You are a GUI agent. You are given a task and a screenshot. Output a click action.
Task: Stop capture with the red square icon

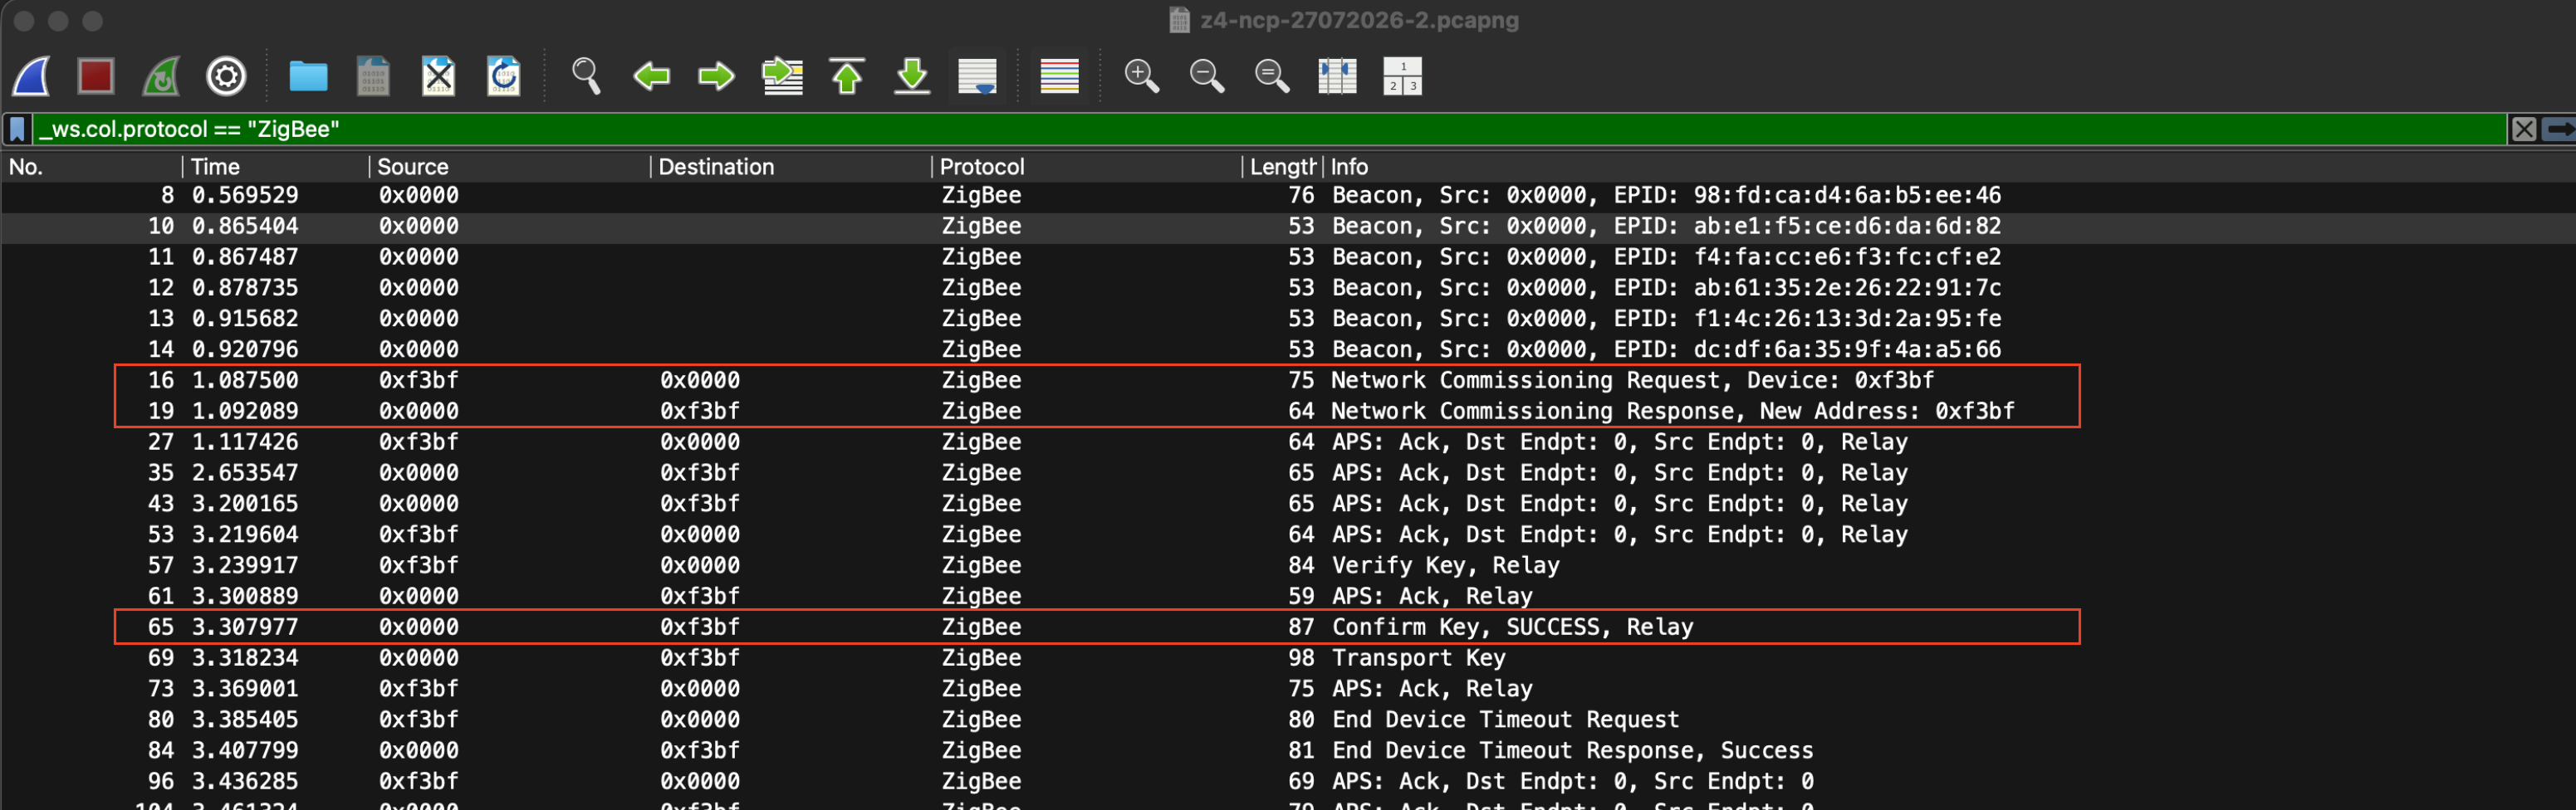(96, 76)
